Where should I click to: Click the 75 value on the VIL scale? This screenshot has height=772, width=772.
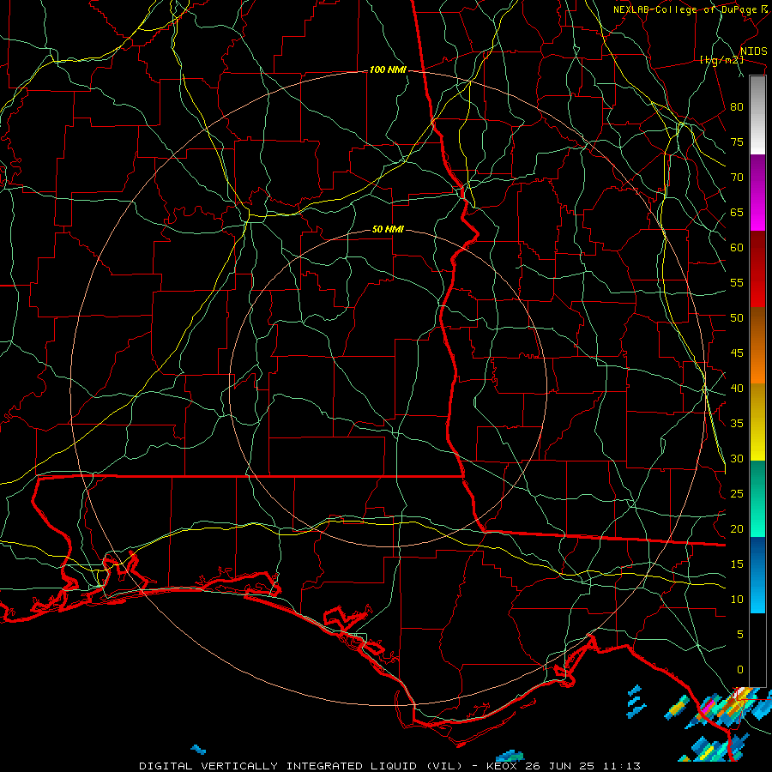tap(737, 142)
